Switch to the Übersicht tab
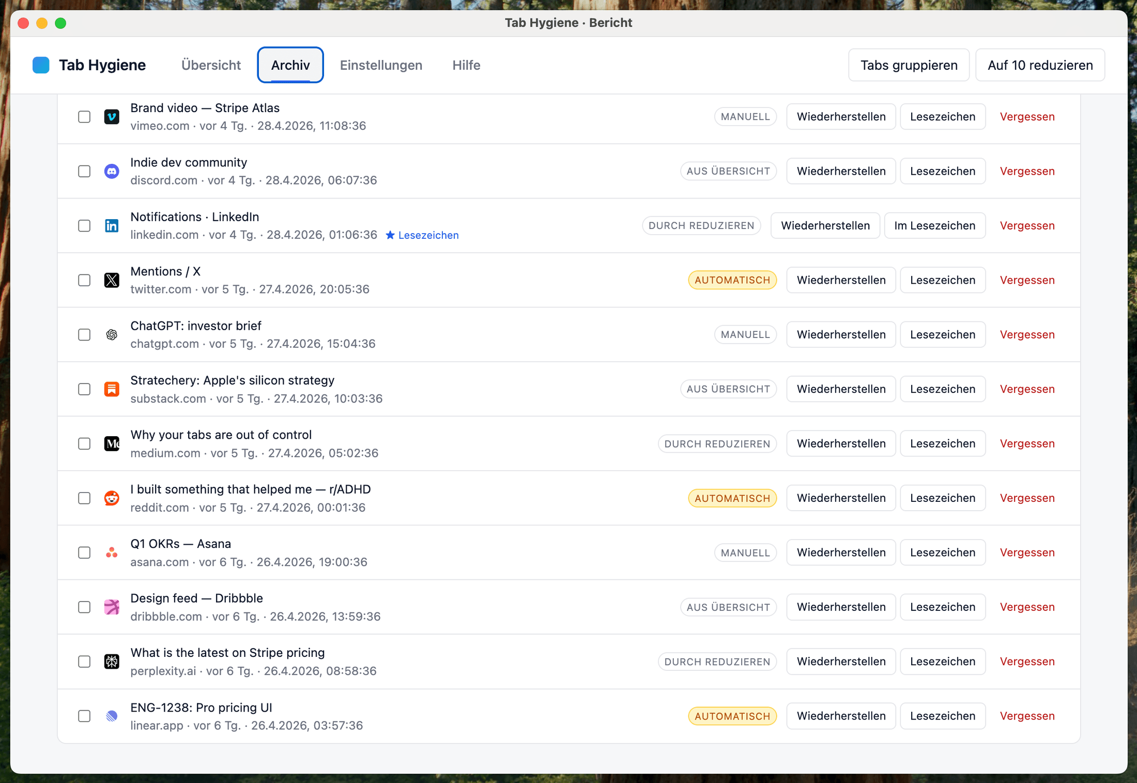 pyautogui.click(x=211, y=65)
